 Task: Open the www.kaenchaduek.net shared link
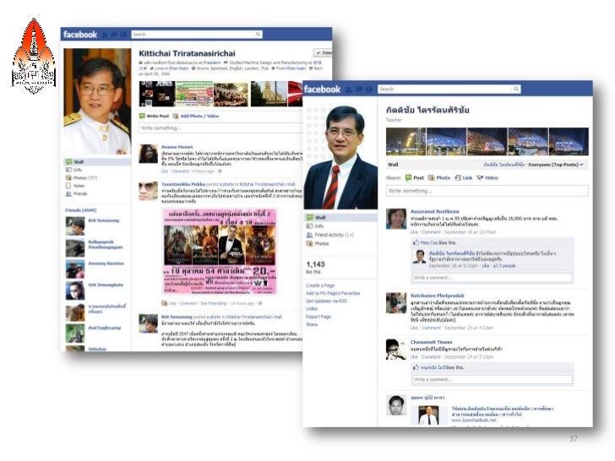click(474, 420)
